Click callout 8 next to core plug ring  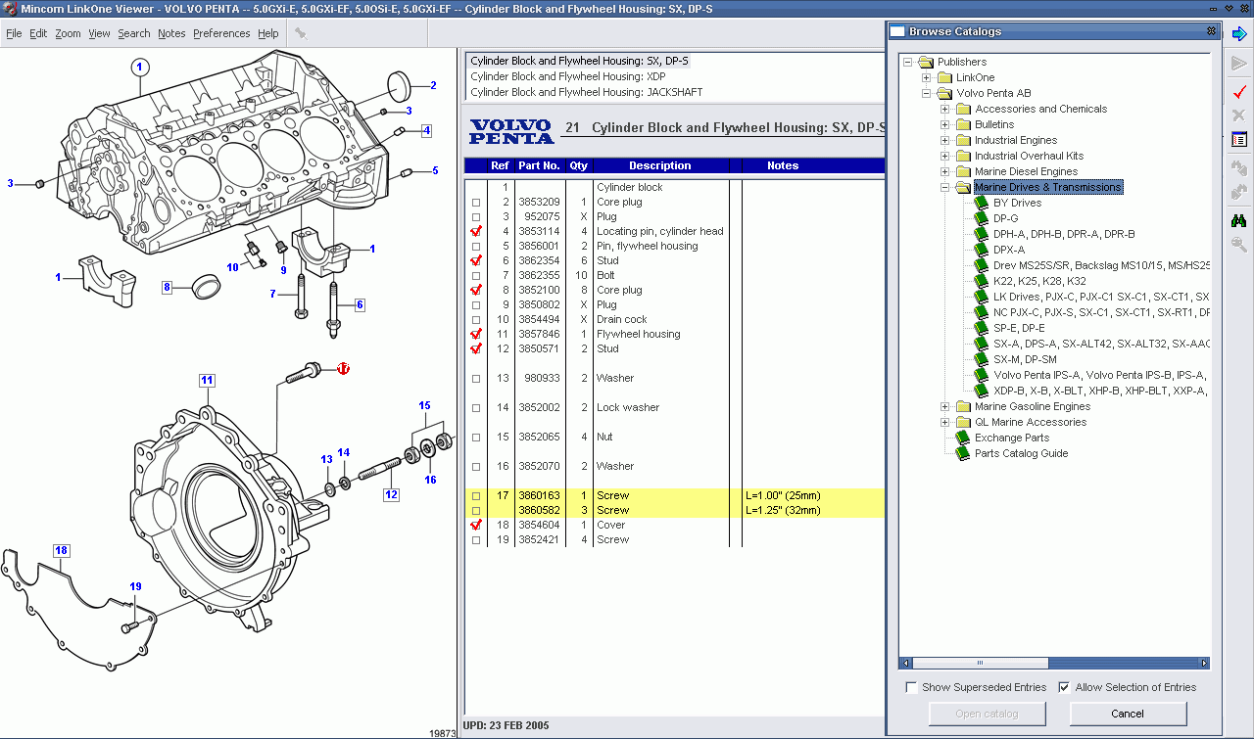point(168,288)
